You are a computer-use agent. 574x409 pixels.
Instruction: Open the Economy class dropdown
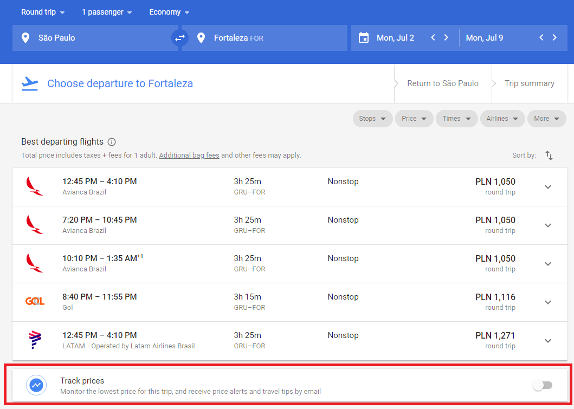point(169,12)
